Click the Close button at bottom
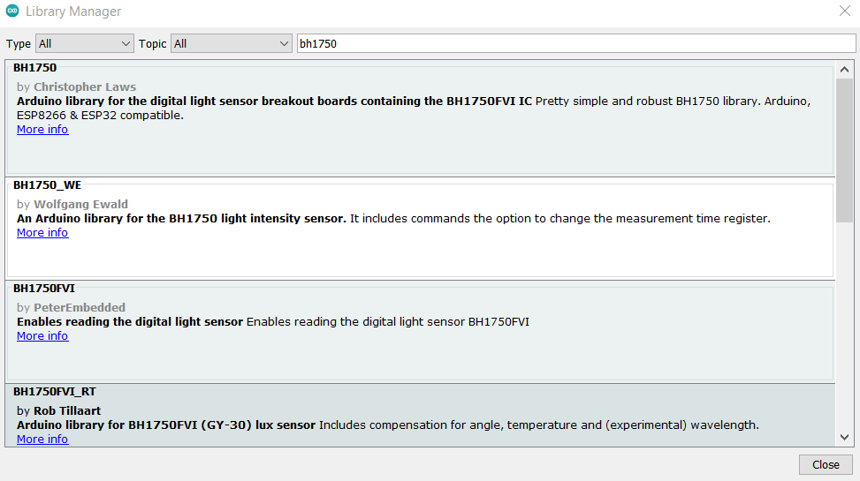 click(x=826, y=464)
